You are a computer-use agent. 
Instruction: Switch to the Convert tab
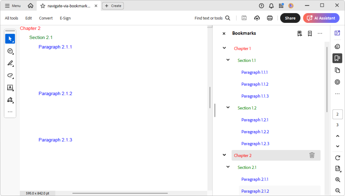tap(45, 18)
